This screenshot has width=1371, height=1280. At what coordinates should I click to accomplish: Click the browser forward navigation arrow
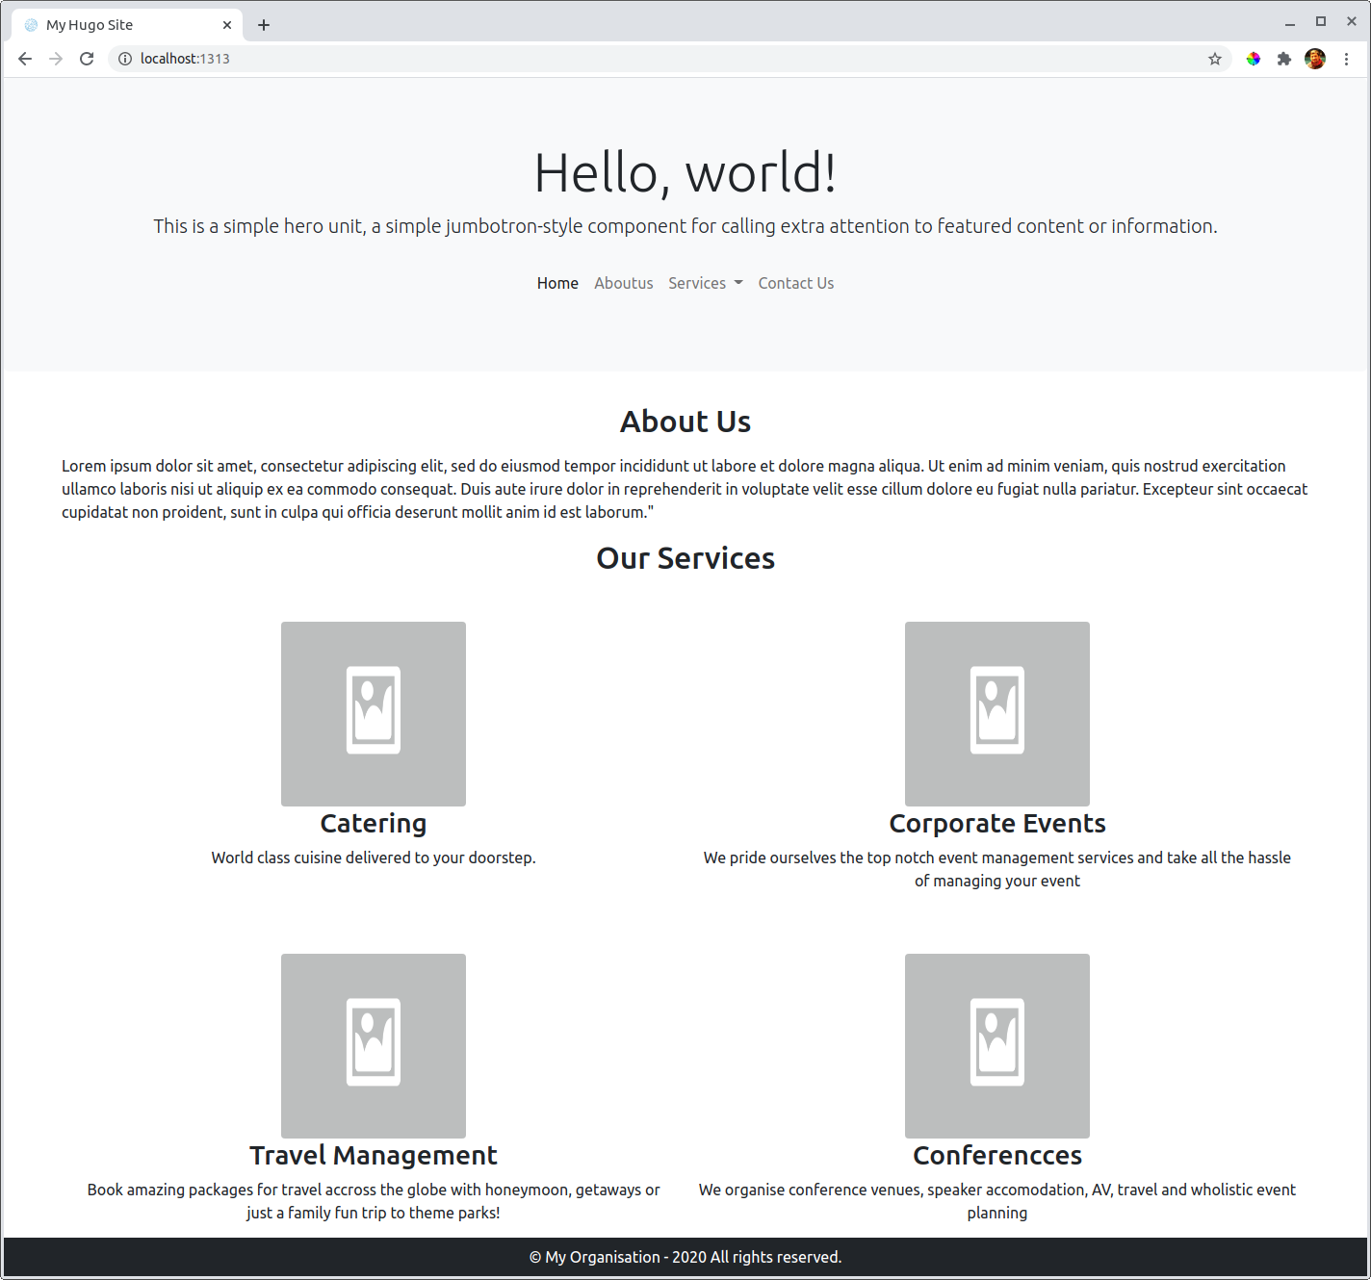55,59
